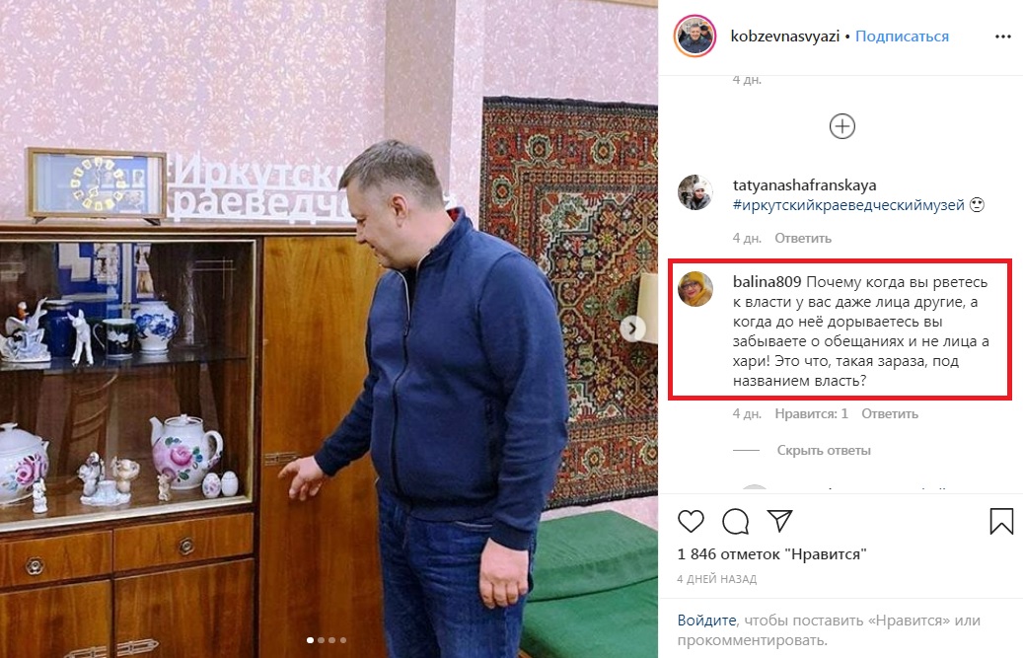The image size is (1023, 658).
Task: Collapse replies via Скрыть ответы
Action: coord(824,450)
